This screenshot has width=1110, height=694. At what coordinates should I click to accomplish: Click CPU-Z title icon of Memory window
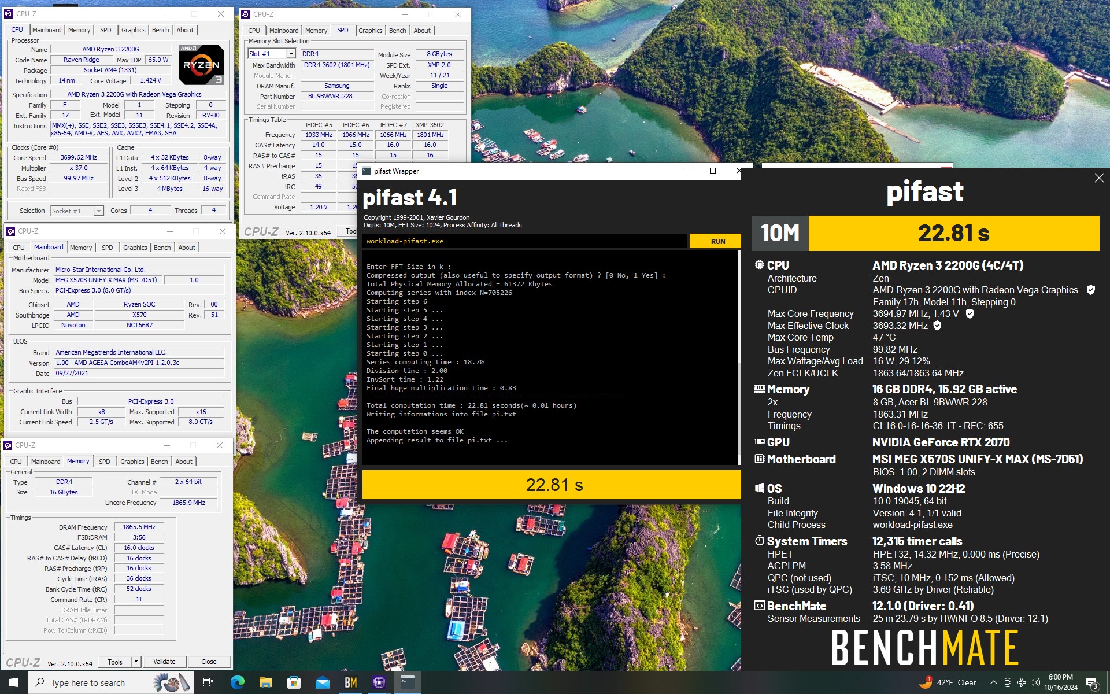[8, 445]
